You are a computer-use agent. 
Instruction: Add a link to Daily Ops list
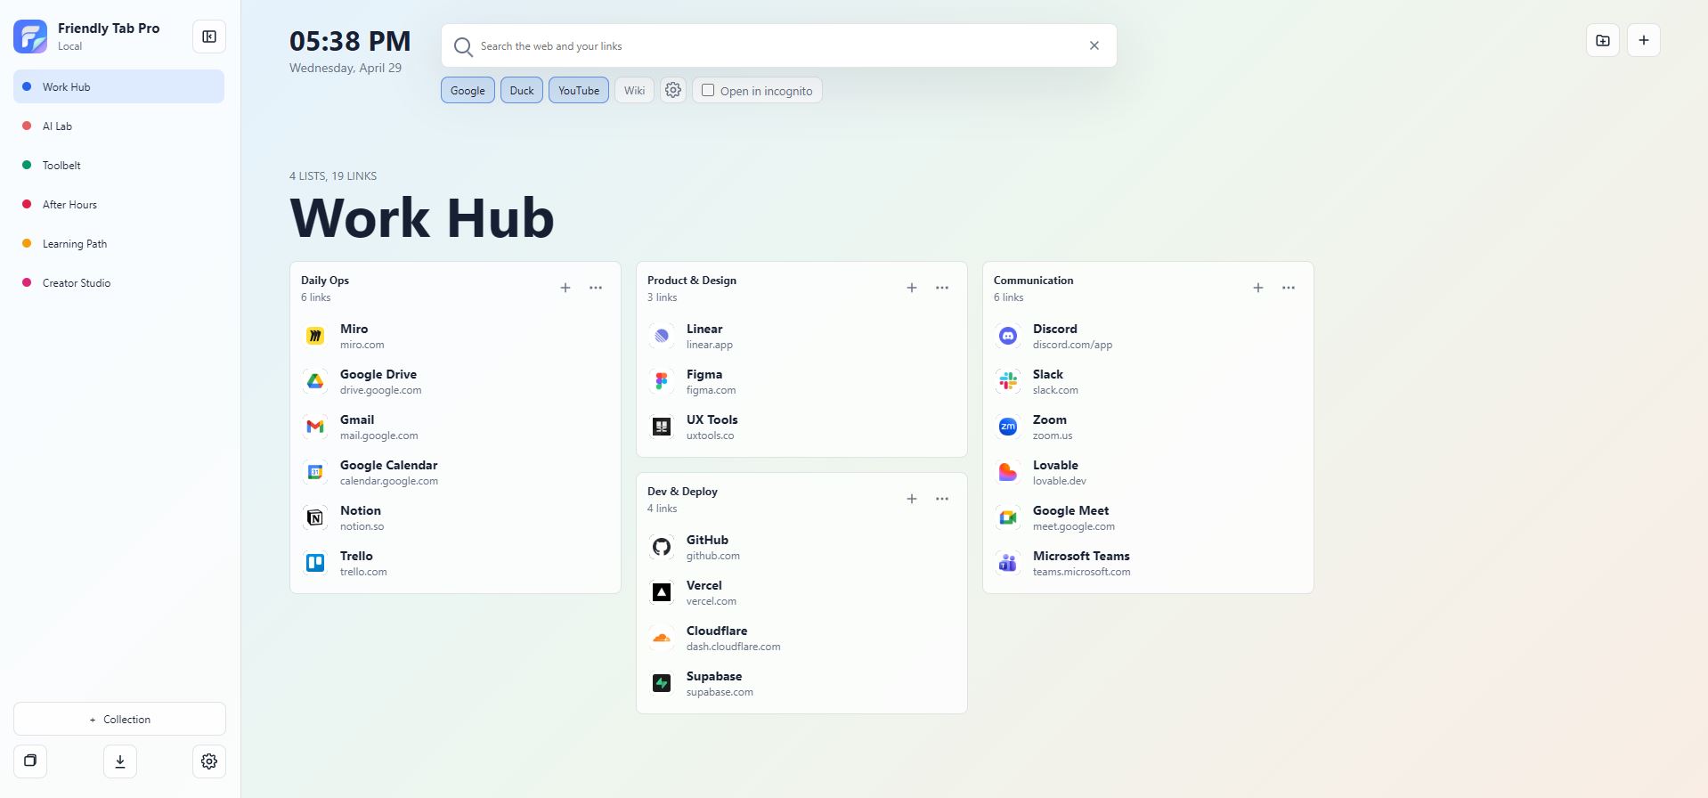pyautogui.click(x=565, y=288)
